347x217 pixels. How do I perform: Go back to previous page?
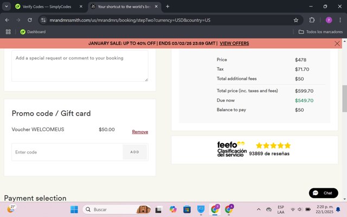pyautogui.click(x=7, y=20)
